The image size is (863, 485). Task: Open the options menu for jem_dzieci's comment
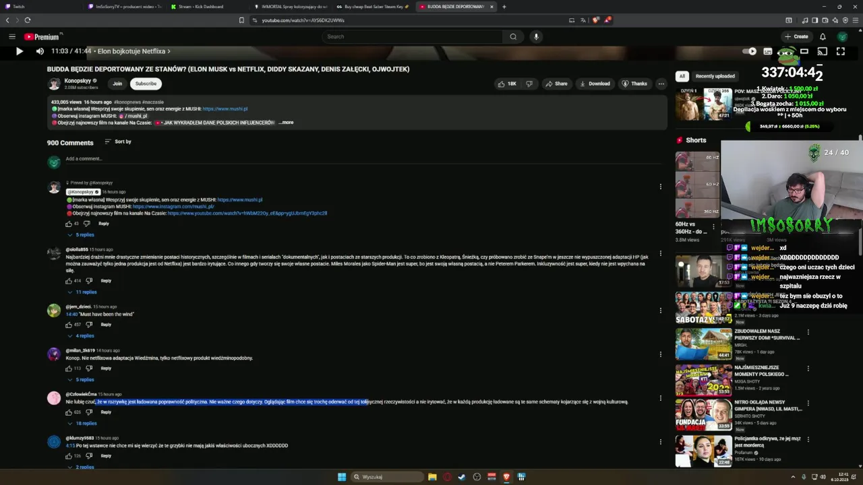point(661,311)
